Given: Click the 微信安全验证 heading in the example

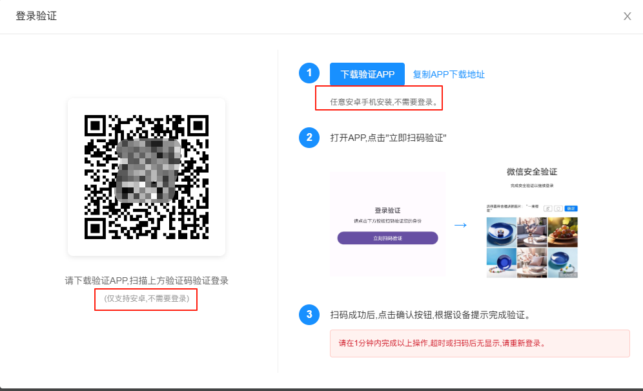Looking at the screenshot, I should click(x=531, y=172).
